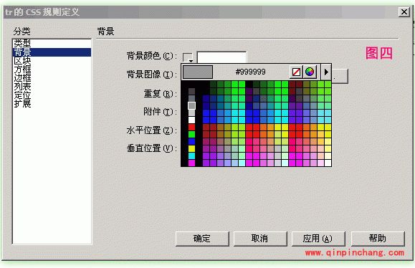Click the 帮助 button

point(378,239)
